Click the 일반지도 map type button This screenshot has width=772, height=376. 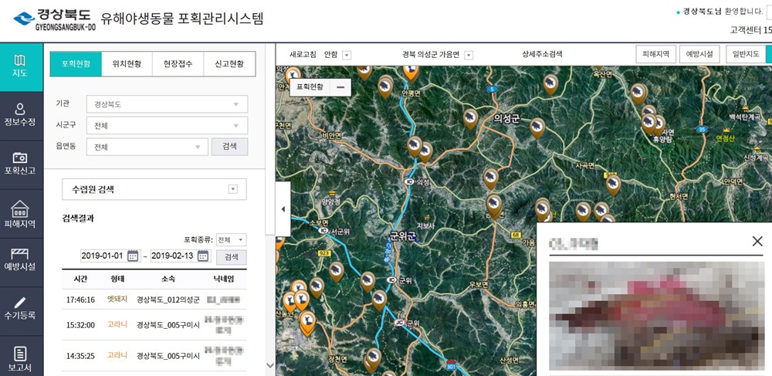point(746,54)
